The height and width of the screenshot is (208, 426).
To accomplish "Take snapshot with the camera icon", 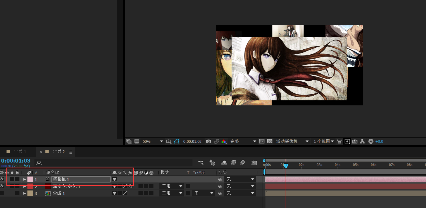I will (209, 141).
